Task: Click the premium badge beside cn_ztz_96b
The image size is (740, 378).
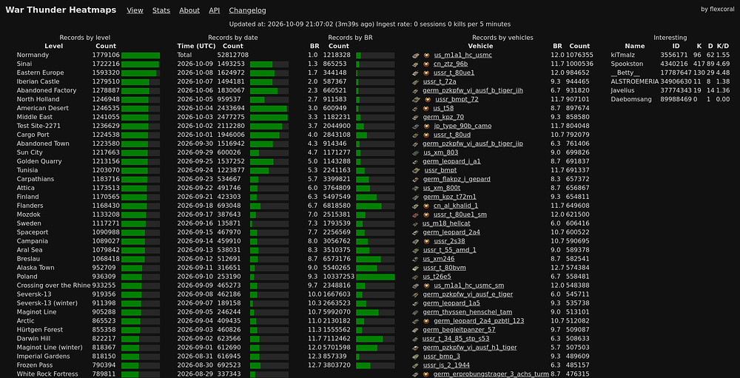Action: [426, 64]
